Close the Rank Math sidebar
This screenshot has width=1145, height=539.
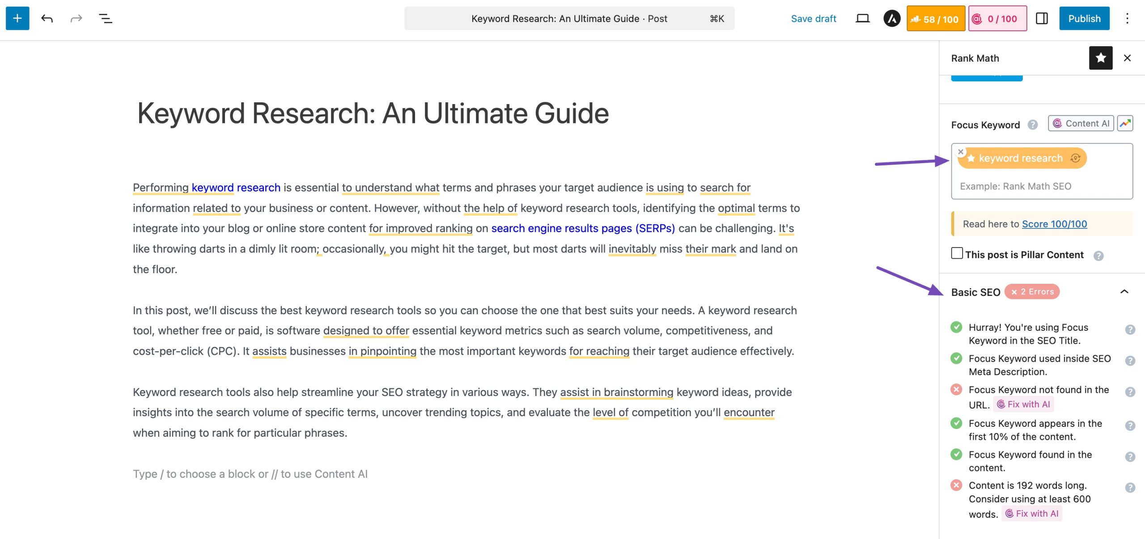coord(1127,58)
